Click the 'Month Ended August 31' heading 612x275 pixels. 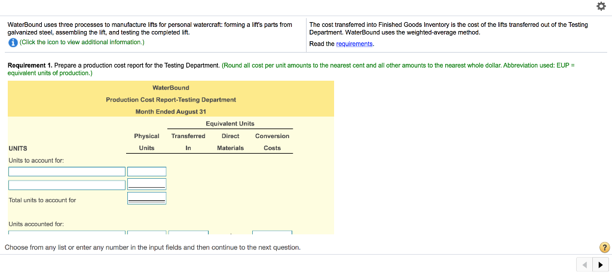point(170,112)
